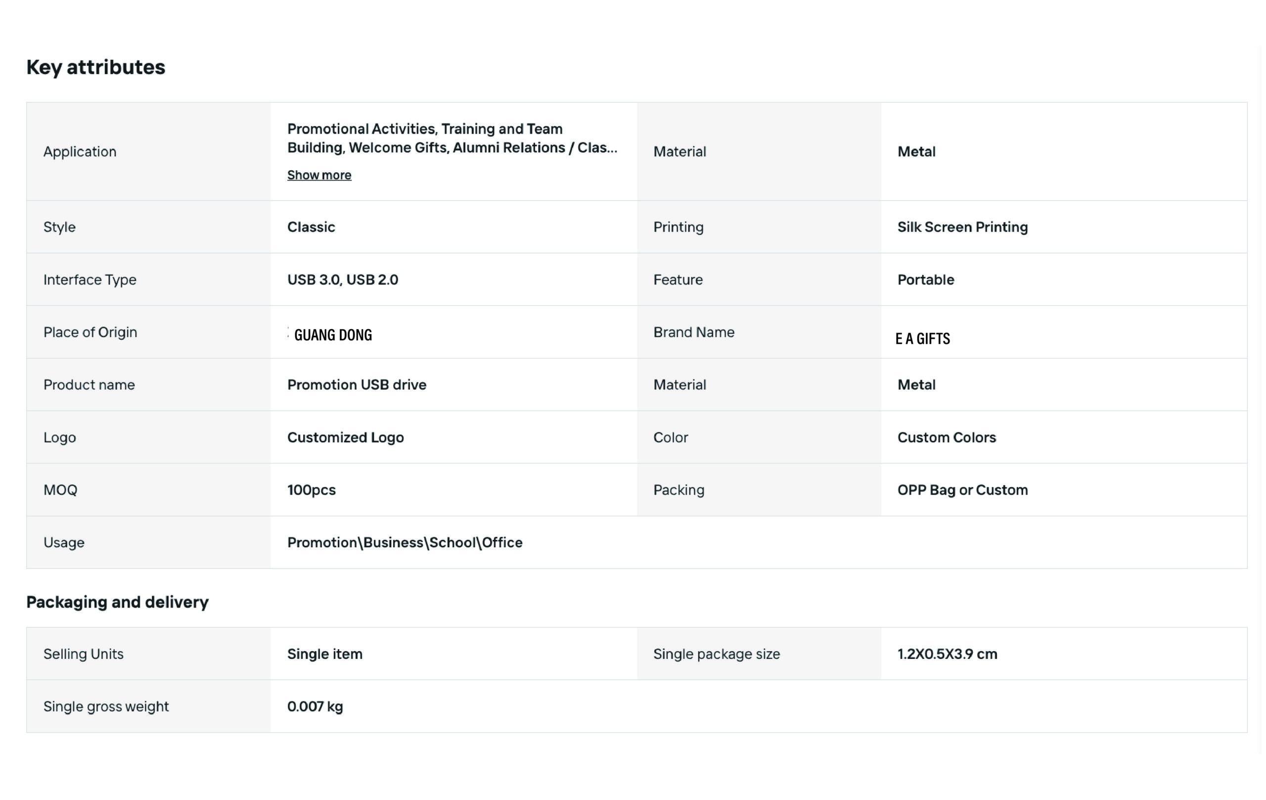This screenshot has height=800, width=1266.
Task: Select the Key attributes heading
Action: (x=95, y=67)
